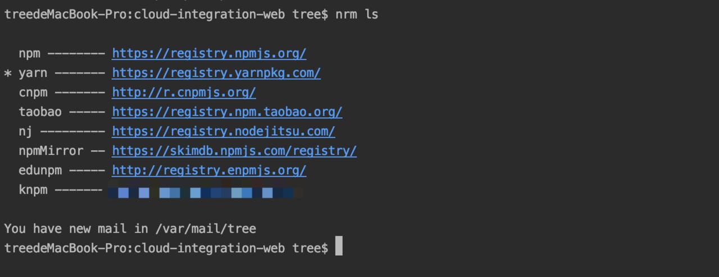Click the asterisk marking the active yarn registry
The image size is (719, 277).
pyautogui.click(x=8, y=74)
